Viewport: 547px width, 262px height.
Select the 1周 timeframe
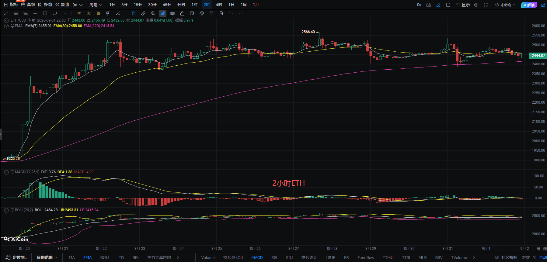click(x=244, y=5)
